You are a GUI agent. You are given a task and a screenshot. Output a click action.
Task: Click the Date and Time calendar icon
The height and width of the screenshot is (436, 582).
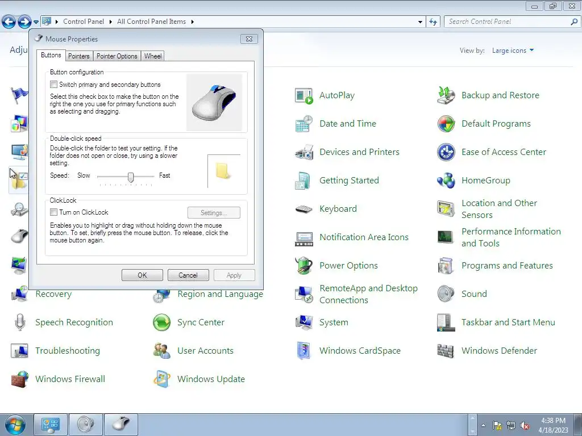tap(304, 124)
